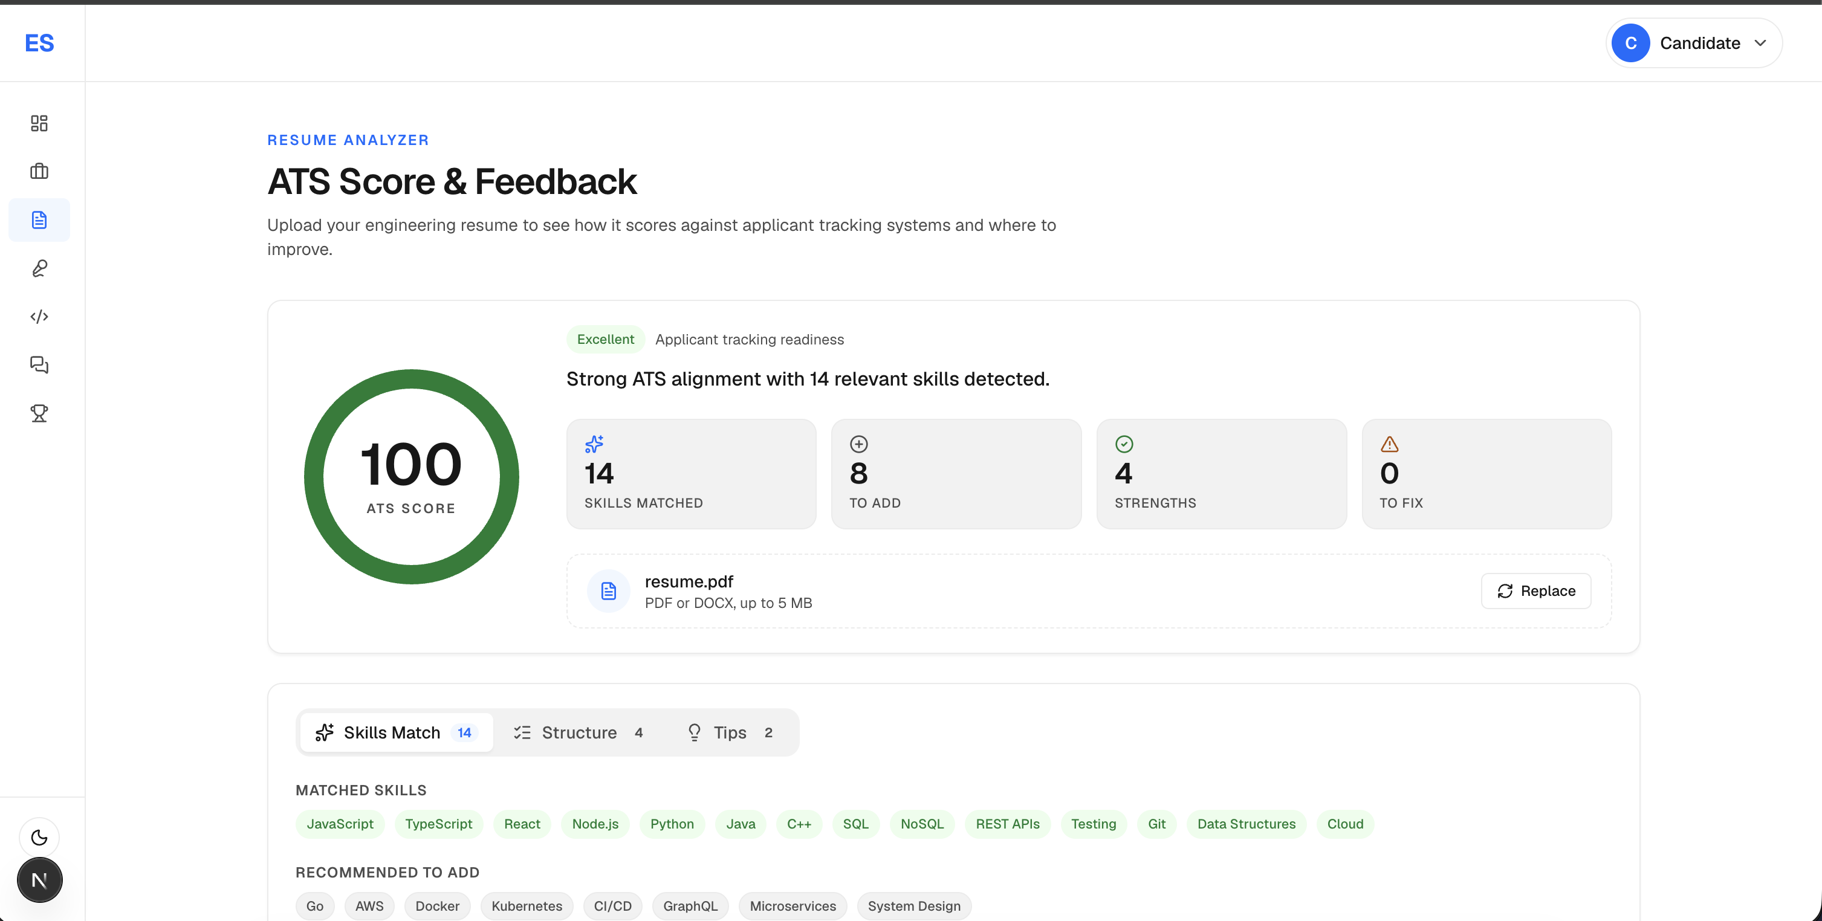Click the sparkle icon on Skills Matched card
The height and width of the screenshot is (921, 1822).
[594, 444]
